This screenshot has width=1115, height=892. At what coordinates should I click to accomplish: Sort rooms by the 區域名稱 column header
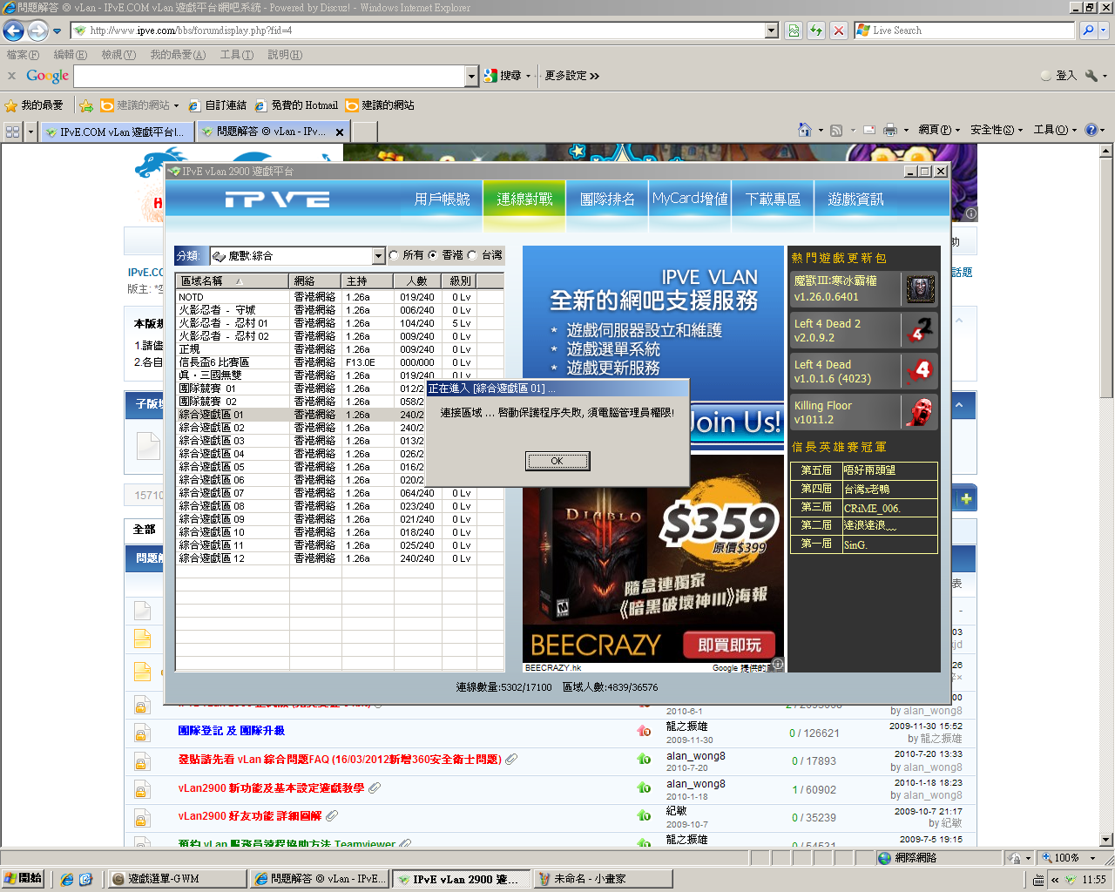[233, 280]
